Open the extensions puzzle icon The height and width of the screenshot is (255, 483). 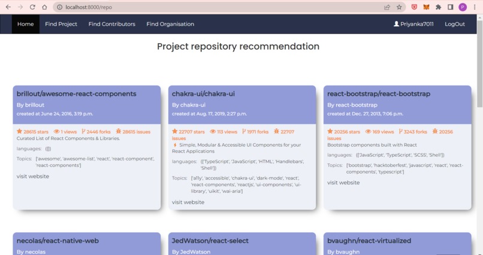(x=438, y=7)
